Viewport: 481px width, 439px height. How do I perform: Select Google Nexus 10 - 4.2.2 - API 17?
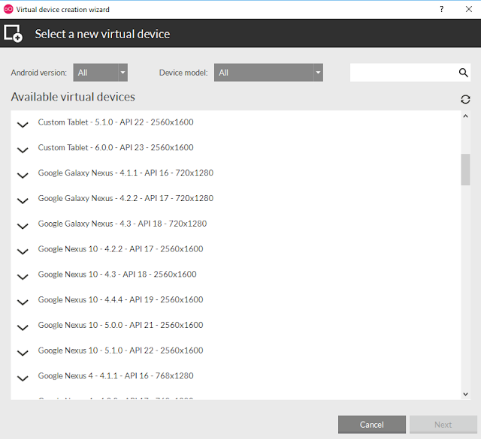tap(120, 249)
